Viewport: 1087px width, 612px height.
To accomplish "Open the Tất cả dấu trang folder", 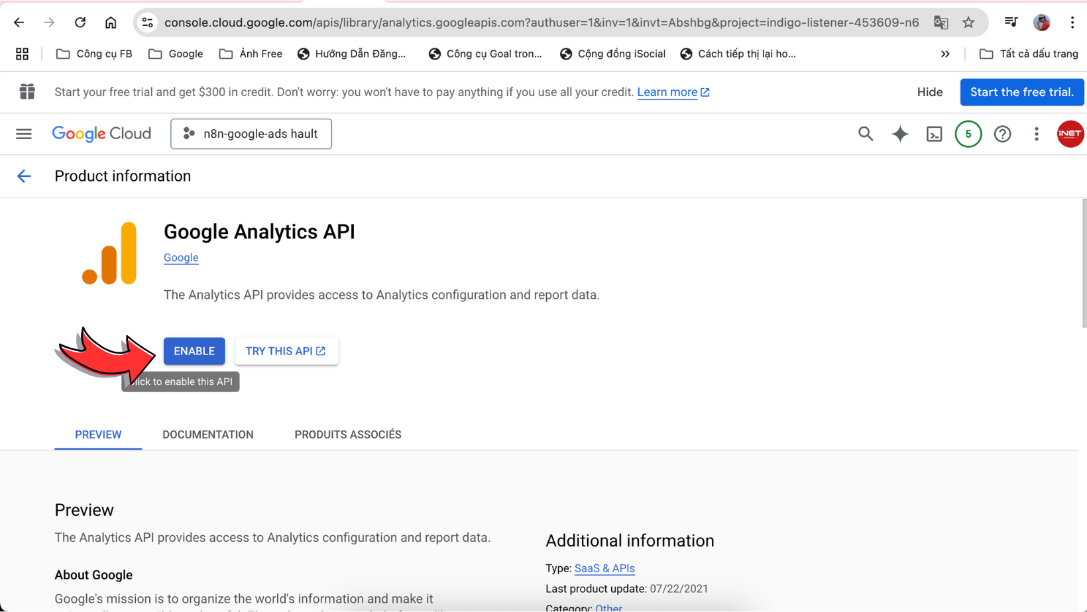I will (x=1029, y=54).
